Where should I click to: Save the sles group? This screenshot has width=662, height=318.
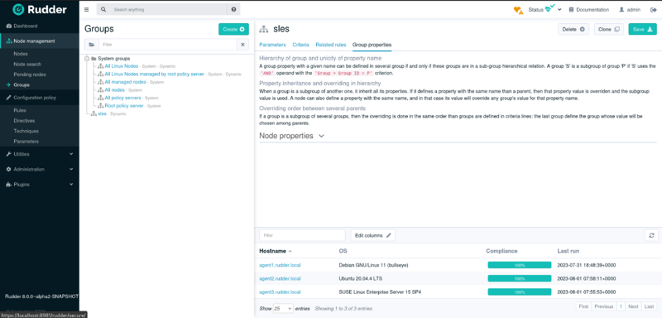click(643, 29)
